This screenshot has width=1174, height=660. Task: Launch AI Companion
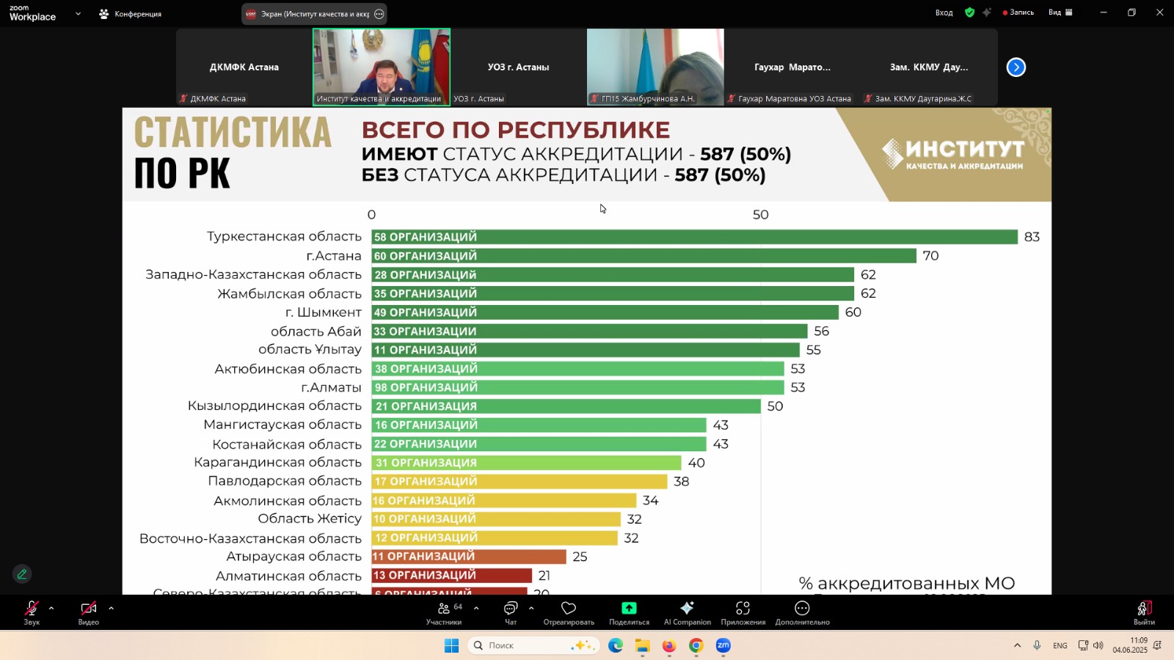(687, 612)
